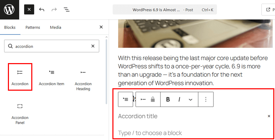This screenshot has width=275, height=140.
Task: Open the Media tab
Action: (56, 27)
